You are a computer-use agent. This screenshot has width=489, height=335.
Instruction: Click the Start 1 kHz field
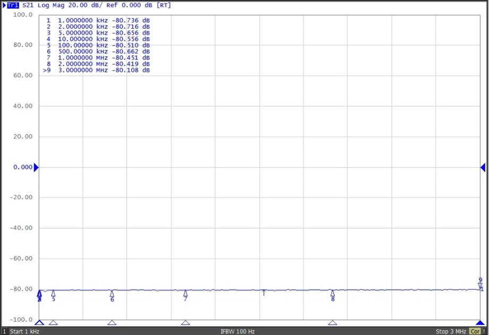click(x=24, y=331)
